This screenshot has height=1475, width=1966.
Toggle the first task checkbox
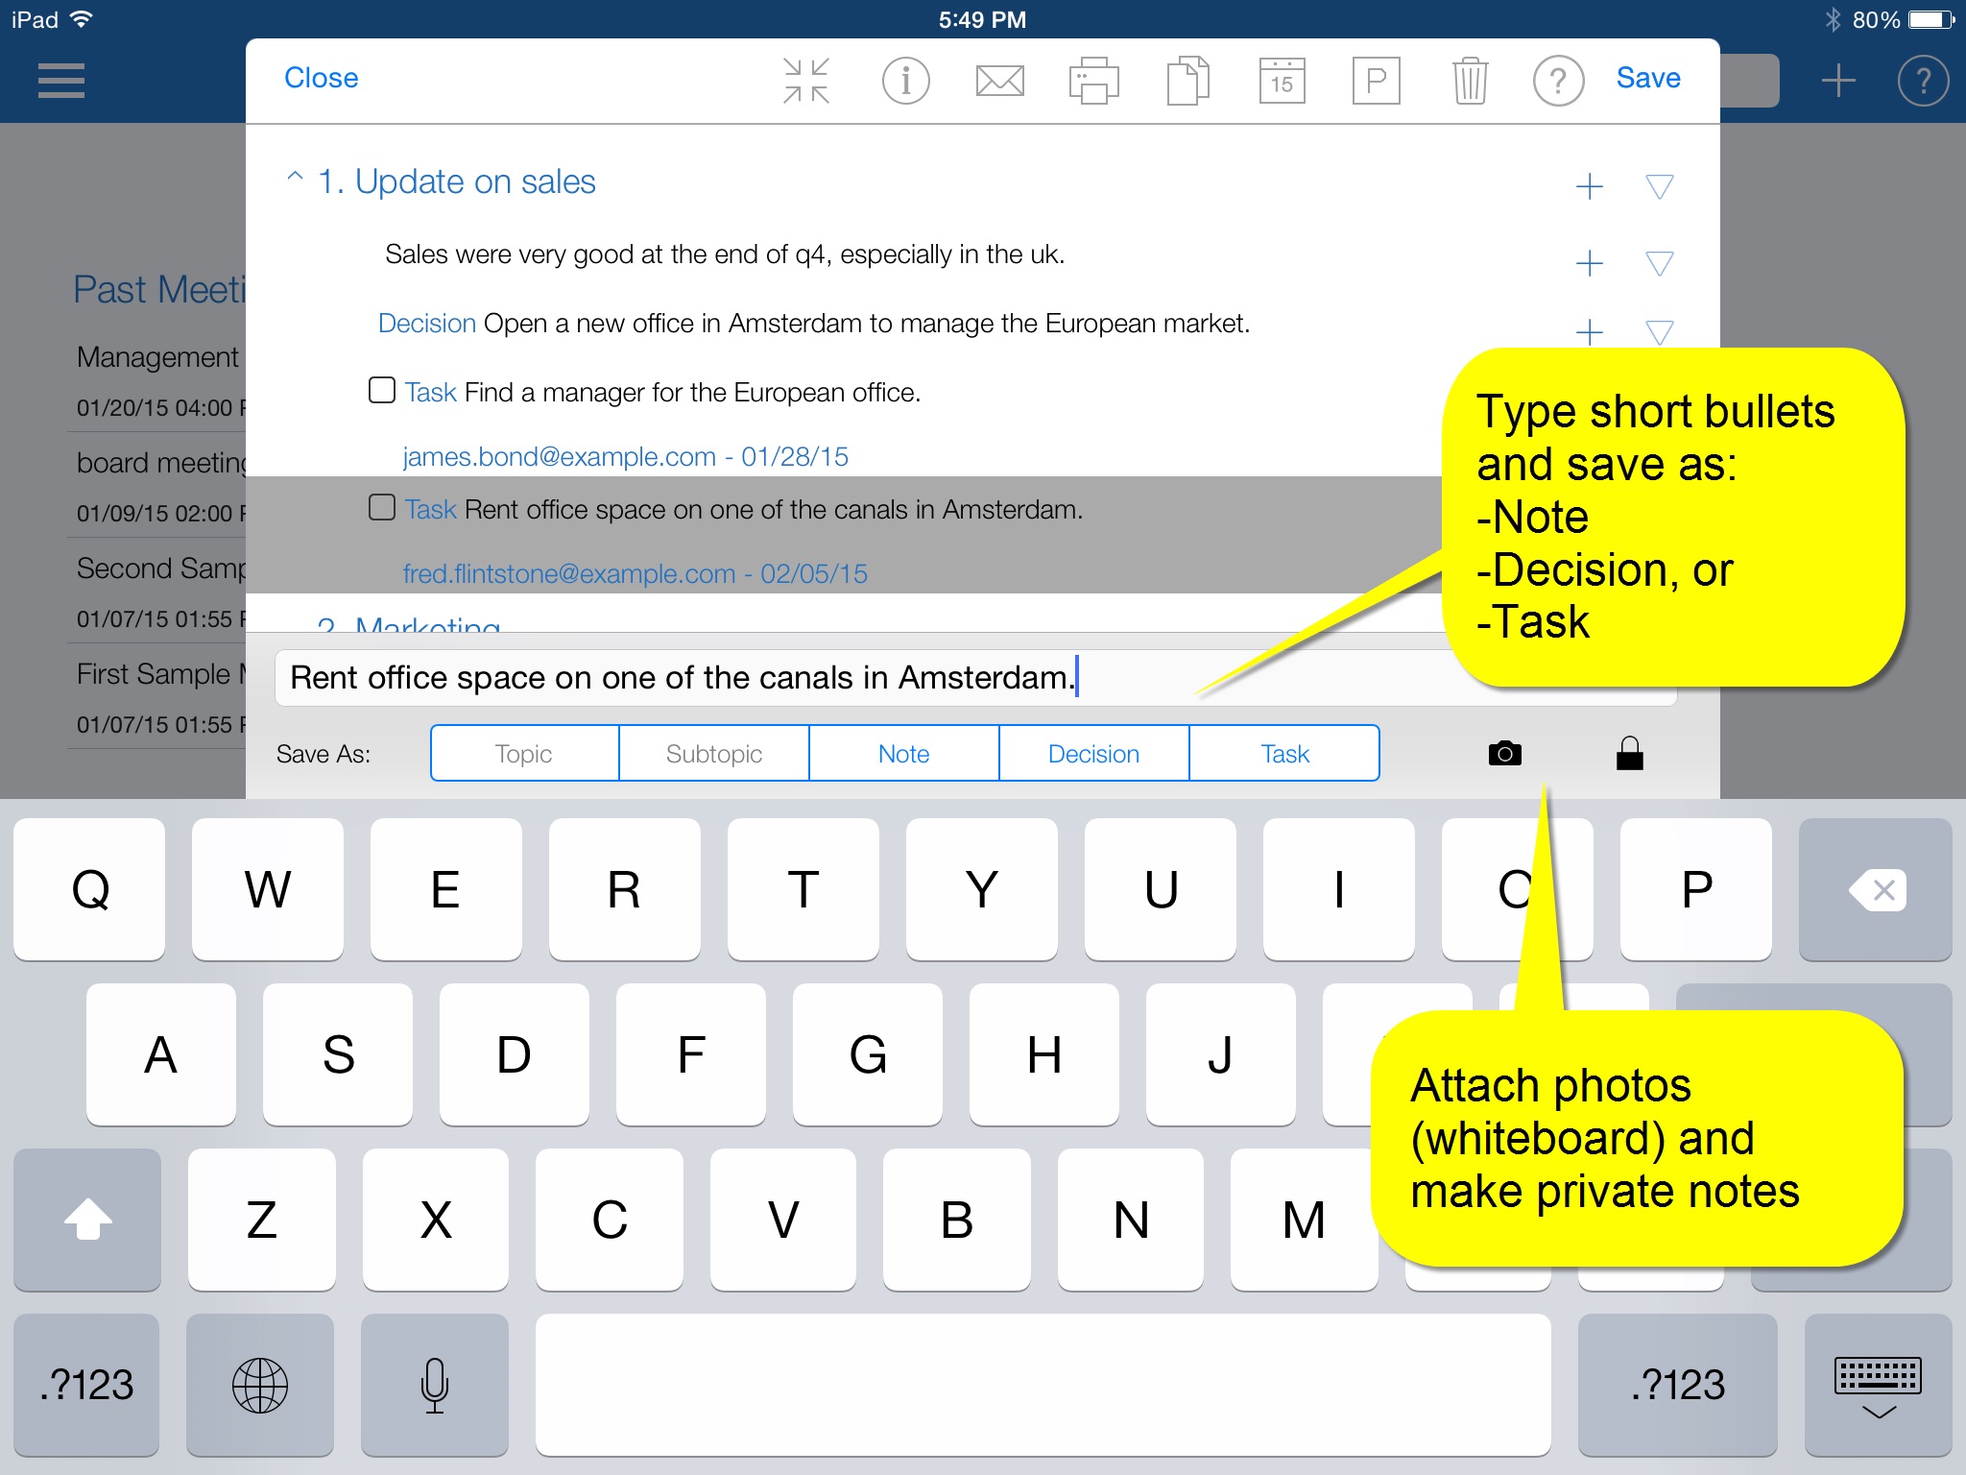[381, 391]
